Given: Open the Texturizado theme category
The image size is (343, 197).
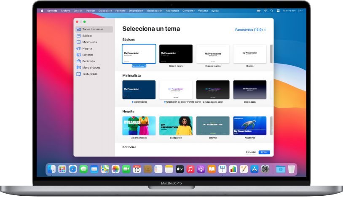Looking at the screenshot, I should 90,74.
